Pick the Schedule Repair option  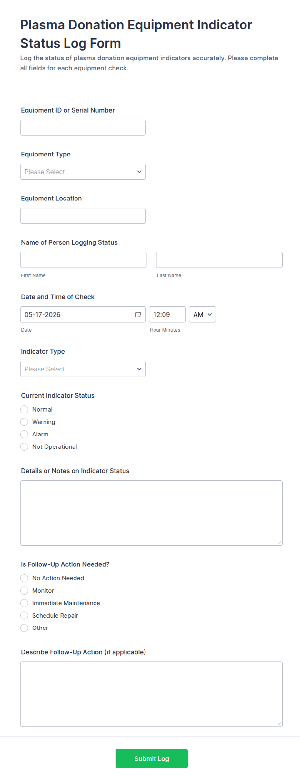24,616
